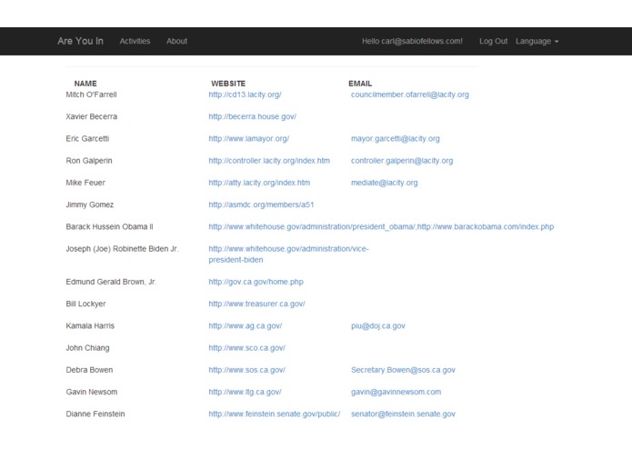Email mayor.garcetti@lacity.org
Image resolution: width=632 pixels, height=449 pixels.
tap(396, 138)
